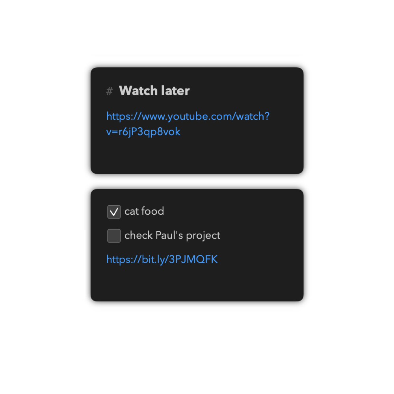Uncheck the cat food checkbox
The height and width of the screenshot is (394, 394).
click(x=114, y=212)
